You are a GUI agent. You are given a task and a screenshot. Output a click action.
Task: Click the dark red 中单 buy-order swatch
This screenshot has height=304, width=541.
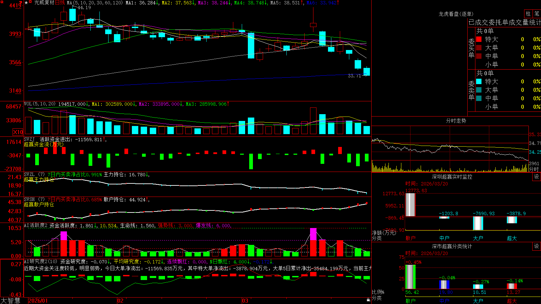479,56
